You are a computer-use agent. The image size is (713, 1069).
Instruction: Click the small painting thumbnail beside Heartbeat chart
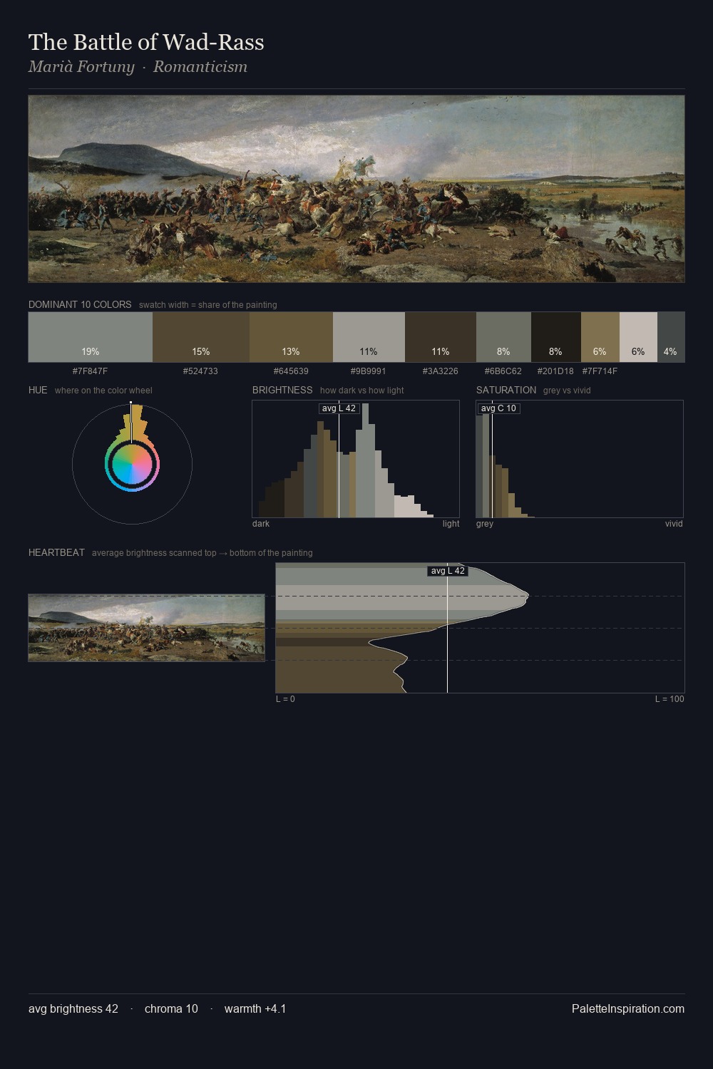tap(146, 628)
